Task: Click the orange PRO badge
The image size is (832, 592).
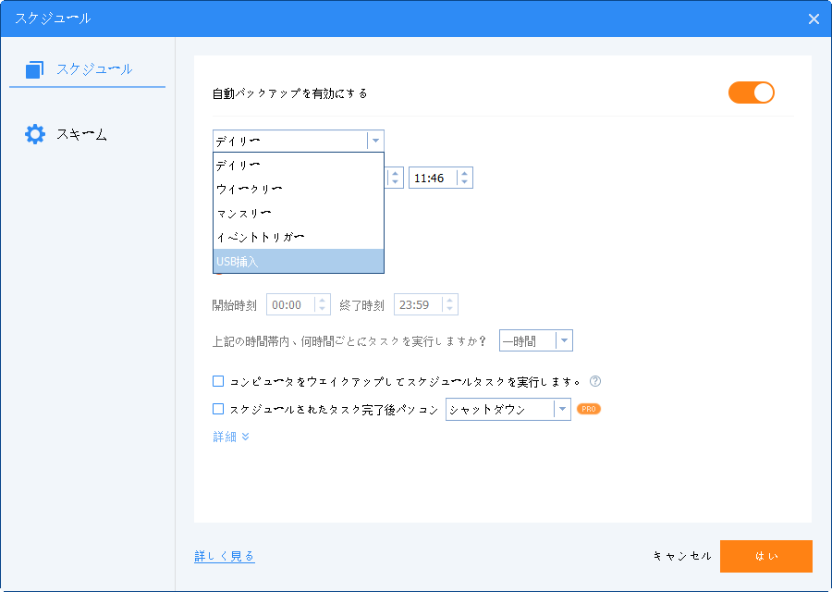Action: point(589,409)
